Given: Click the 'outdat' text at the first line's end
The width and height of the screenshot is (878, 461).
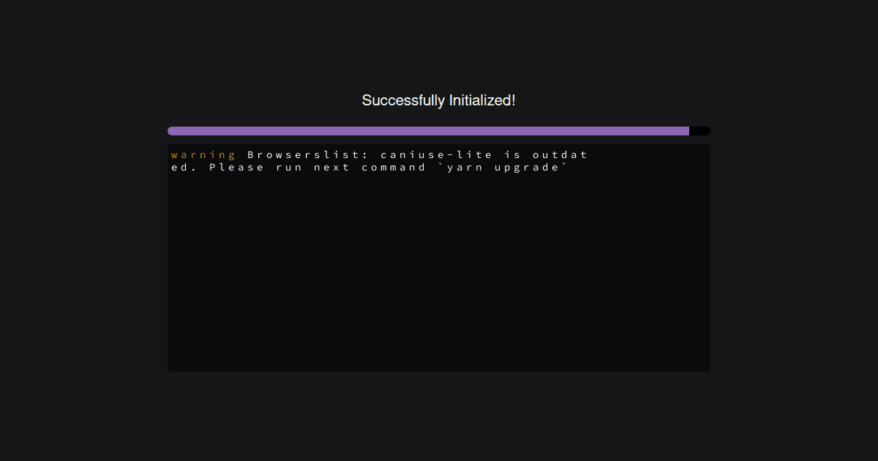Looking at the screenshot, I should point(560,155).
